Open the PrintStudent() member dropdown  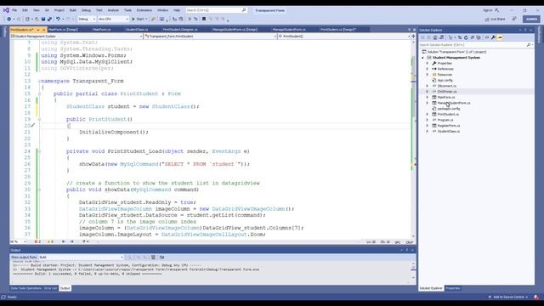pos(343,36)
